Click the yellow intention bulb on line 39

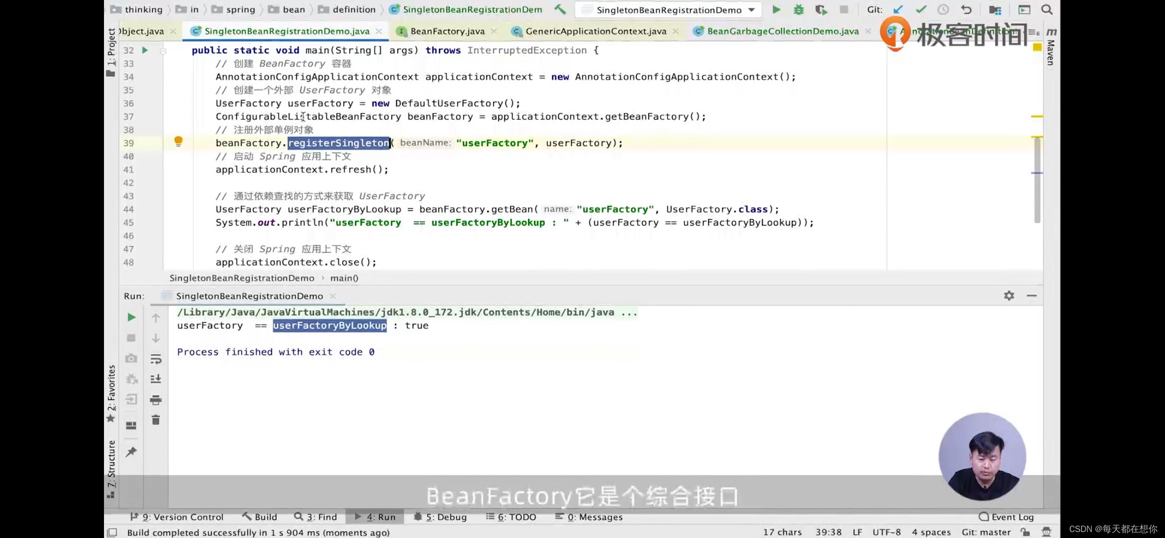179,142
